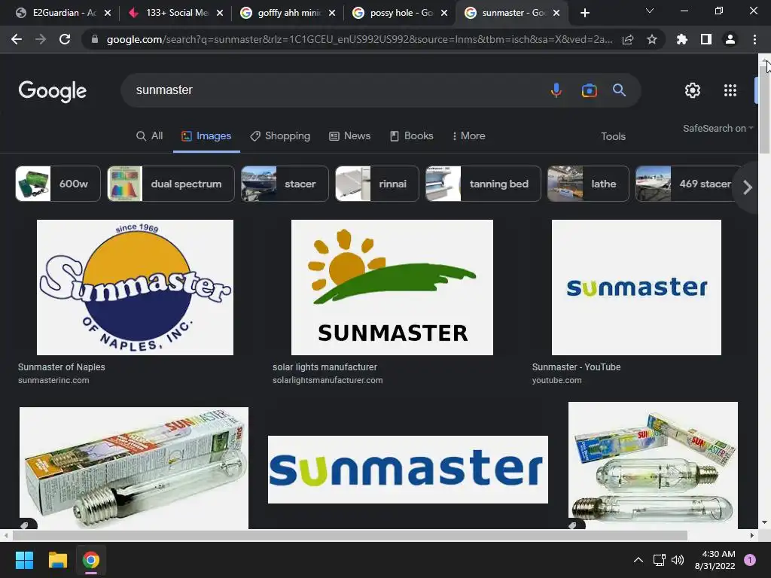
Task: Filter results by the lathe chip
Action: coord(588,184)
